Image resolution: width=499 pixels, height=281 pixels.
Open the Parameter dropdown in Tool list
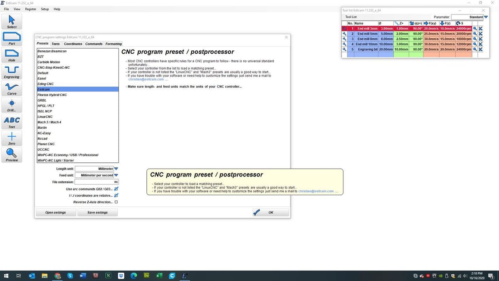click(x=486, y=17)
